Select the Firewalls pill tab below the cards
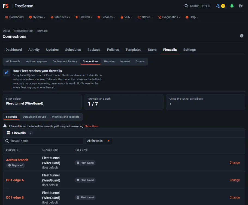Viewport: 248px width, 205px height. pyautogui.click(x=11, y=117)
